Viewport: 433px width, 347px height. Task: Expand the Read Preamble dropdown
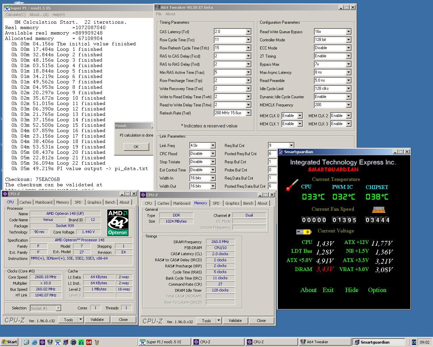click(348, 80)
